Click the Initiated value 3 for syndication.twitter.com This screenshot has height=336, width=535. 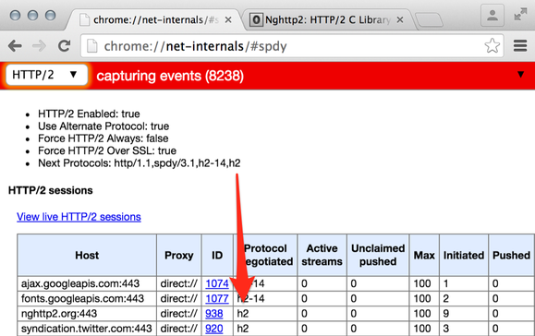point(464,329)
